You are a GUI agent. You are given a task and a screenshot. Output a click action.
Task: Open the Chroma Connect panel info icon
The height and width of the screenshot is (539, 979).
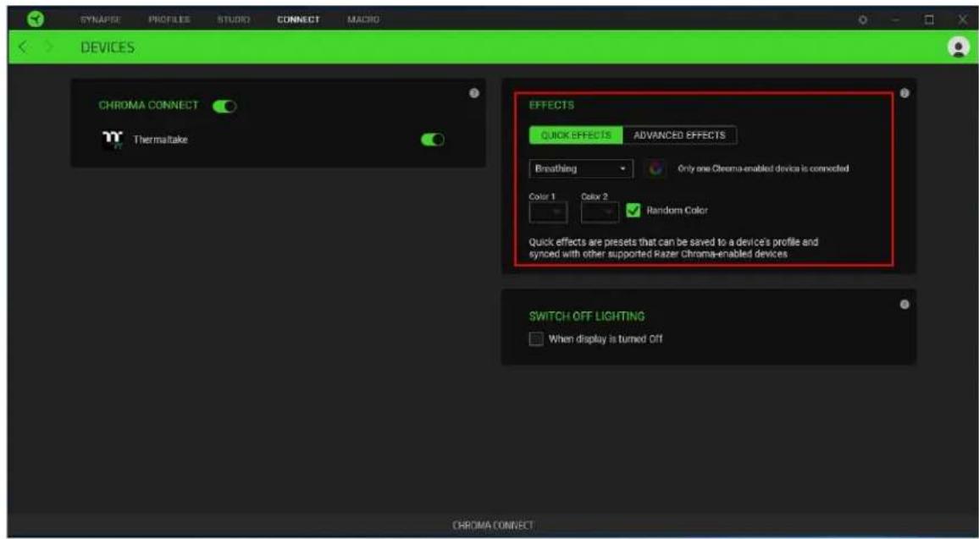(473, 93)
